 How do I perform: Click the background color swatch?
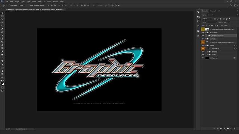[3, 84]
